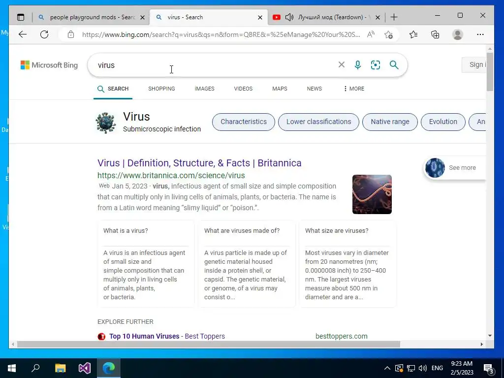504x378 pixels.
Task: Close the people playground mods tab
Action: (x=142, y=17)
